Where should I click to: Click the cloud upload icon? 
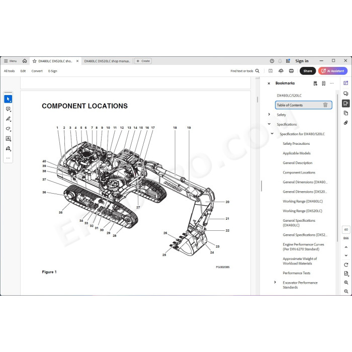pyautogui.click(x=281, y=71)
